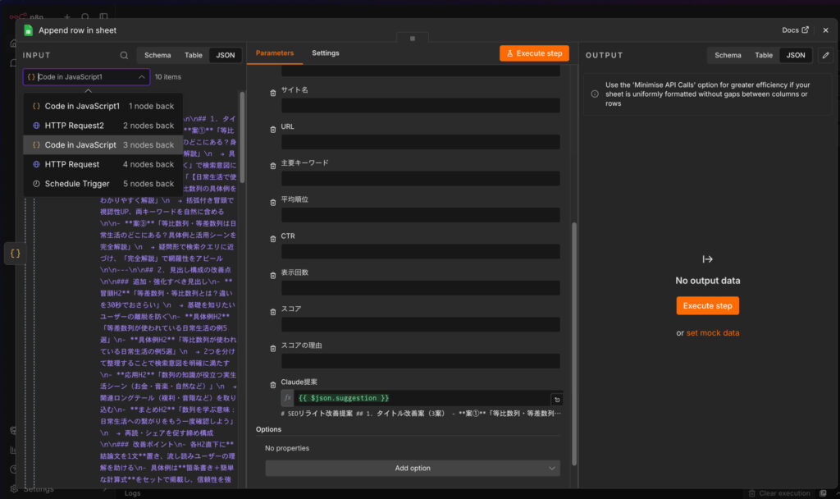
Task: Switch OUTPUT view to JSON
Action: pos(796,55)
